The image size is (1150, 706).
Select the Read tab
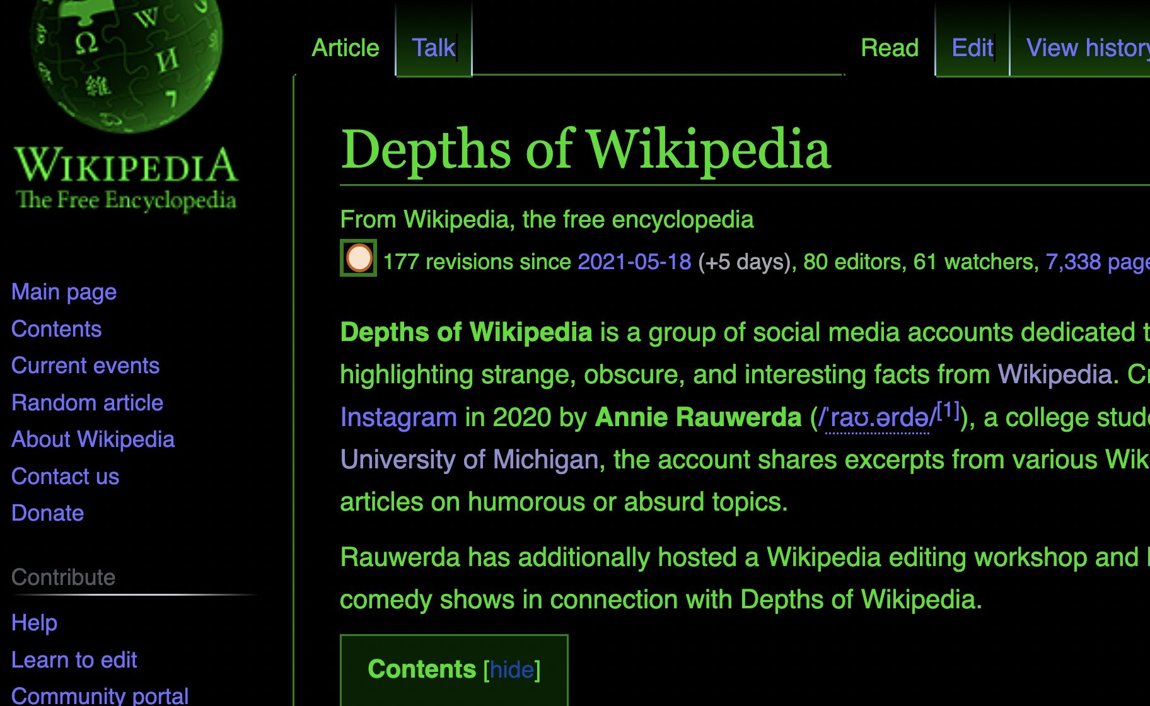(890, 48)
